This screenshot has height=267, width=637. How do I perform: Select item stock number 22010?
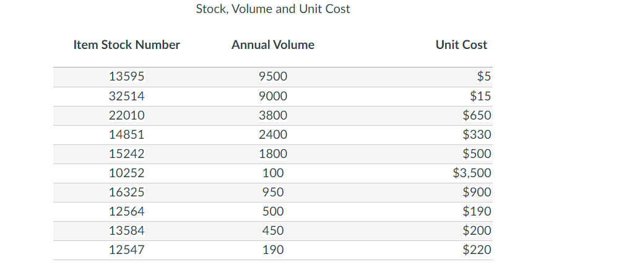[x=126, y=115]
